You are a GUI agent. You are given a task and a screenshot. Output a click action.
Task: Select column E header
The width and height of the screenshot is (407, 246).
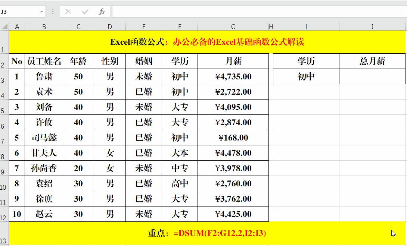(144, 26)
